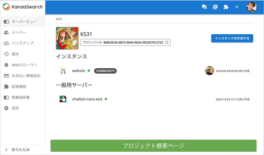Open 拡張機能 in the sidebar
The height and width of the screenshot is (155, 264).
pyautogui.click(x=22, y=86)
